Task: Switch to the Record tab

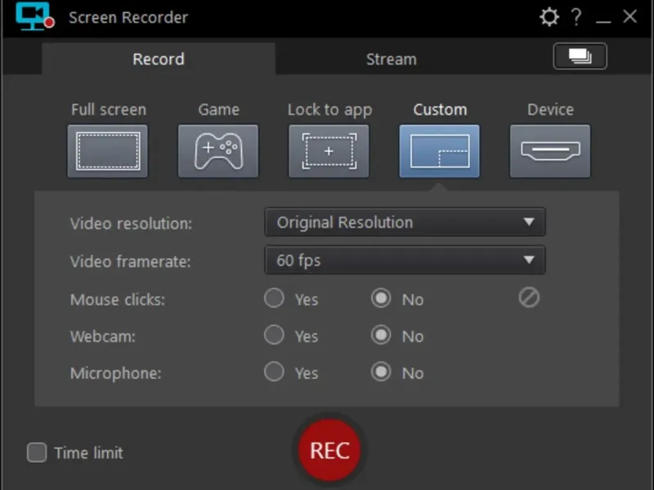Action: coord(159,59)
